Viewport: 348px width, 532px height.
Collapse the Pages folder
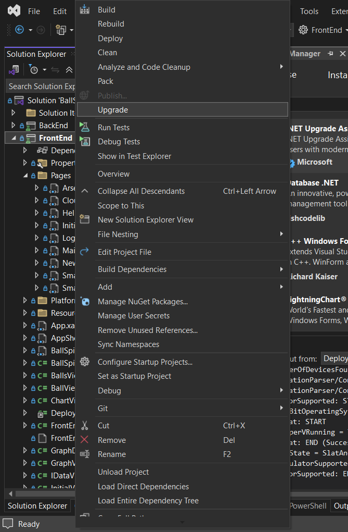click(x=25, y=176)
